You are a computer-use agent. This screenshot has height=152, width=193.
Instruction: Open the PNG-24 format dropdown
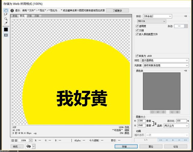click(152, 21)
